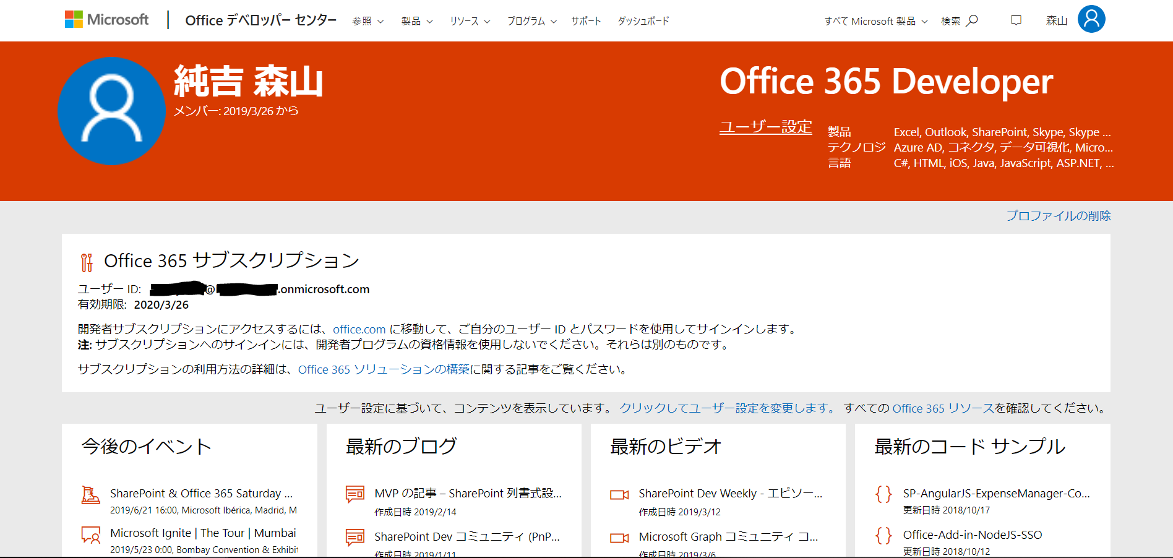Click the Azure AD technologies list
1173x558 pixels.
click(x=1003, y=148)
